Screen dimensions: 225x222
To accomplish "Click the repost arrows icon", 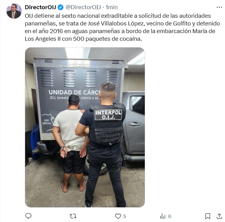I will [73, 216].
